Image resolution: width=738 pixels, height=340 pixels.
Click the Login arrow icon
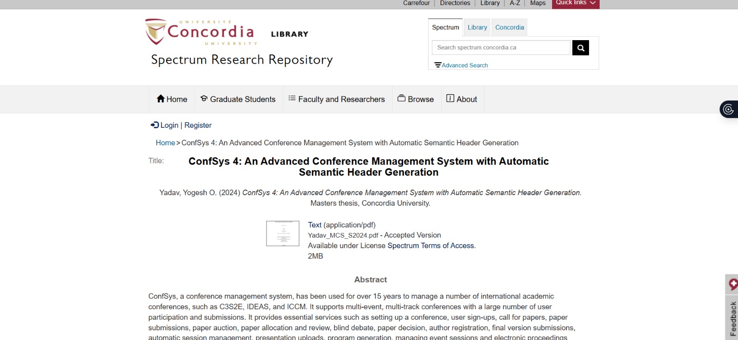pos(155,125)
